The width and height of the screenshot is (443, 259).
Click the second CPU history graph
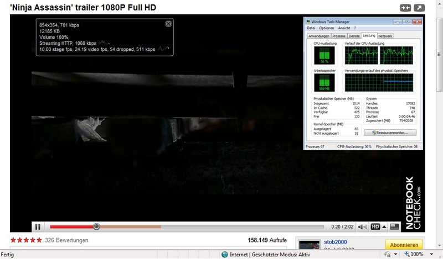[396, 55]
